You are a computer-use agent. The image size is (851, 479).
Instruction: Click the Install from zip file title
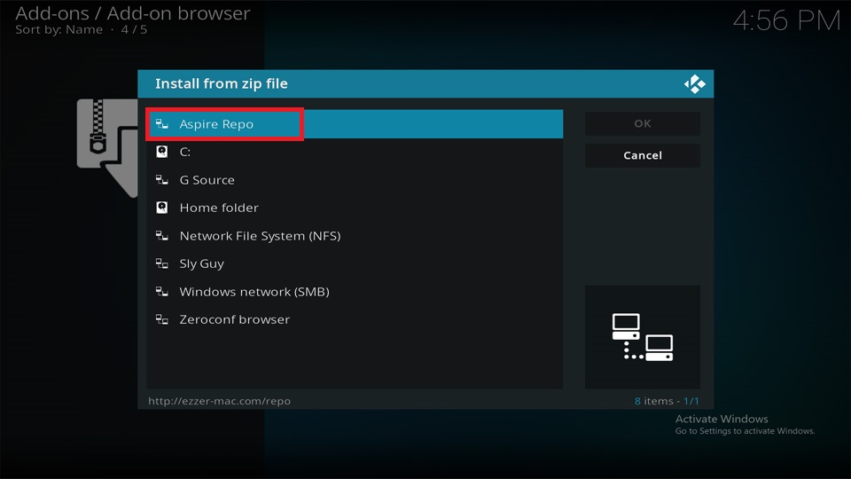click(x=222, y=83)
